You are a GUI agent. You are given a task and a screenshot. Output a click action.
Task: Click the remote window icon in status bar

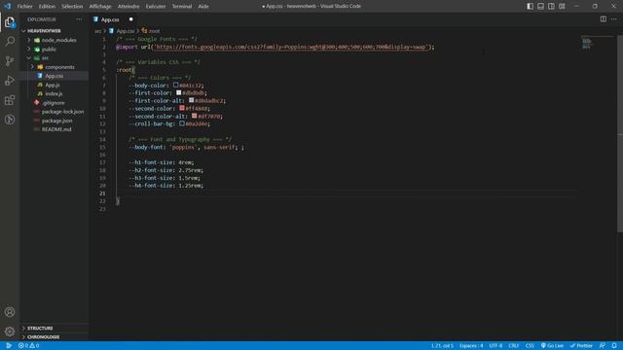[x=8, y=346]
